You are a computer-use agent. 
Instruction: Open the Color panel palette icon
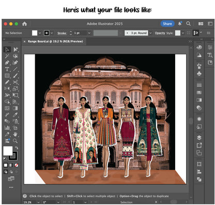pyautogui.click(x=199, y=47)
